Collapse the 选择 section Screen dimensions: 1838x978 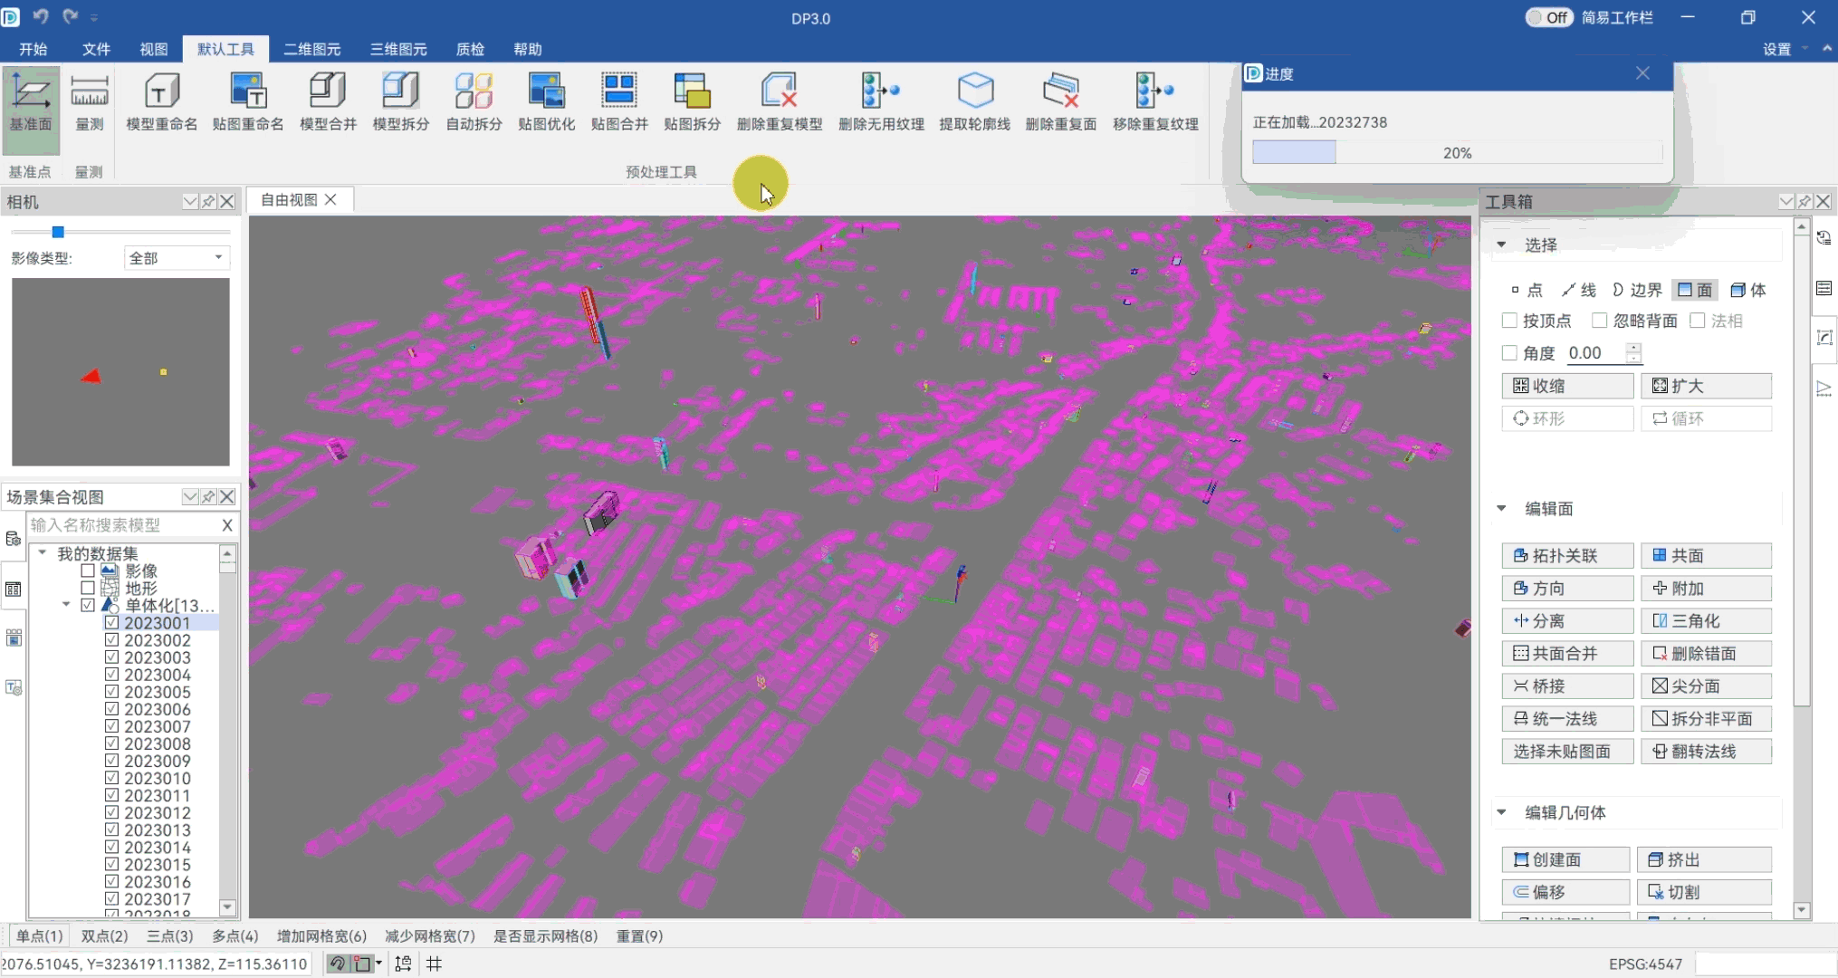tap(1501, 244)
